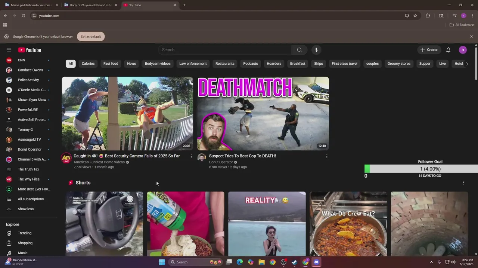
Task: Open All Bookmarks folder
Action: [462, 25]
